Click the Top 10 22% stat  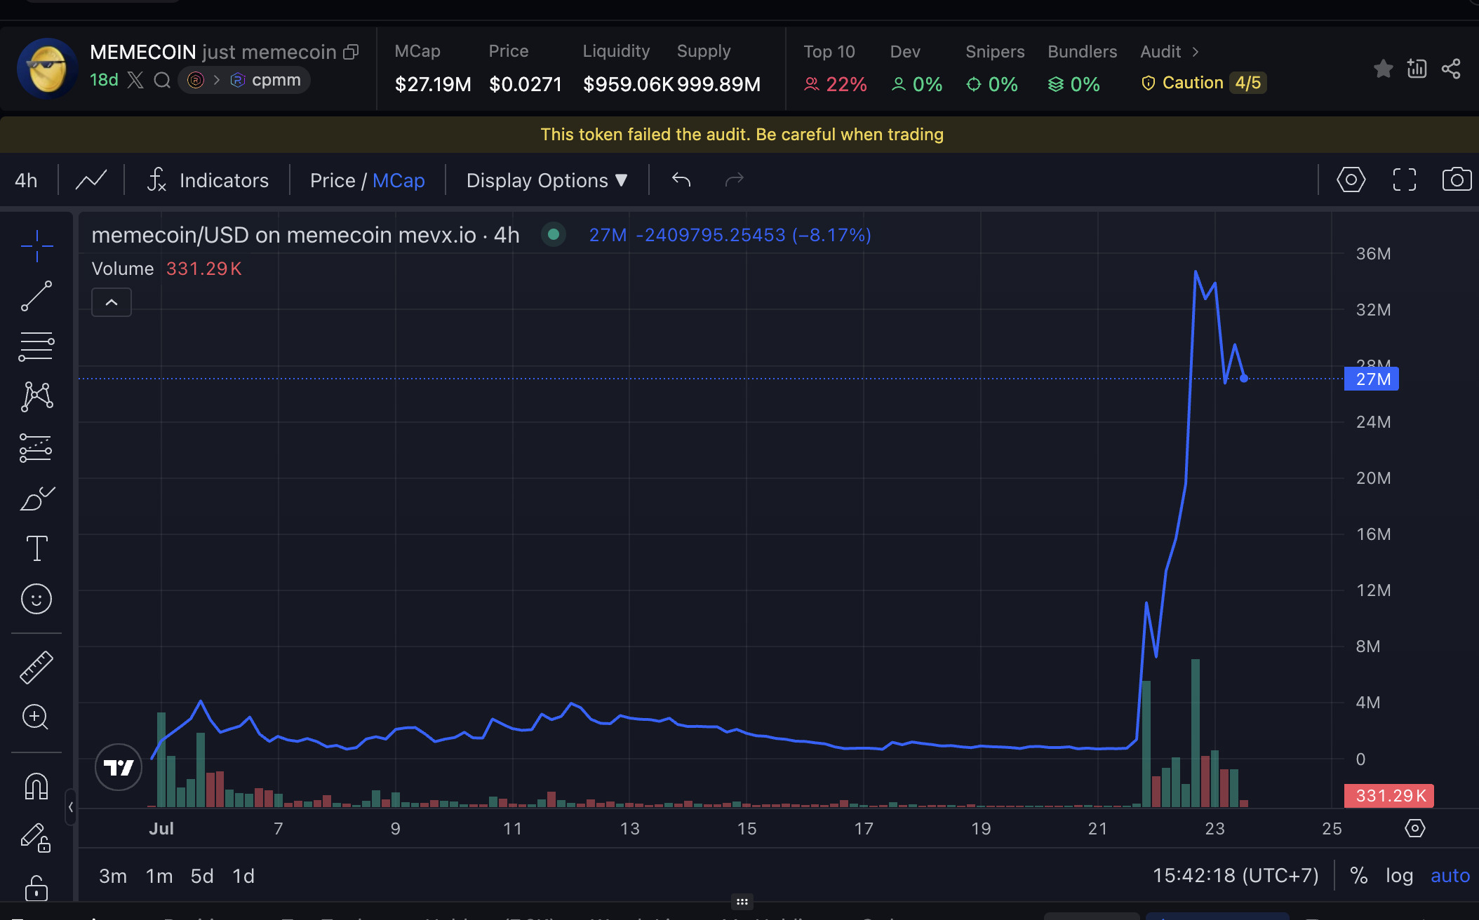[x=835, y=69]
